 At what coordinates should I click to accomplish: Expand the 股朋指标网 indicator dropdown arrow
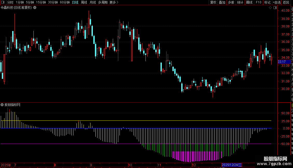coord(2,105)
